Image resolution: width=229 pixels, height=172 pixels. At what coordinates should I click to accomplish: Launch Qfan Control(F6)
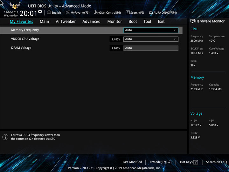click(x=108, y=12)
